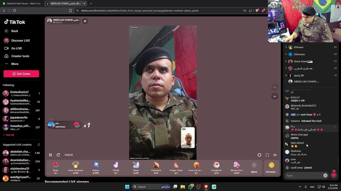Screen dimensions: 341x191
Task: Send a Capybara gift
Action: 156,168
